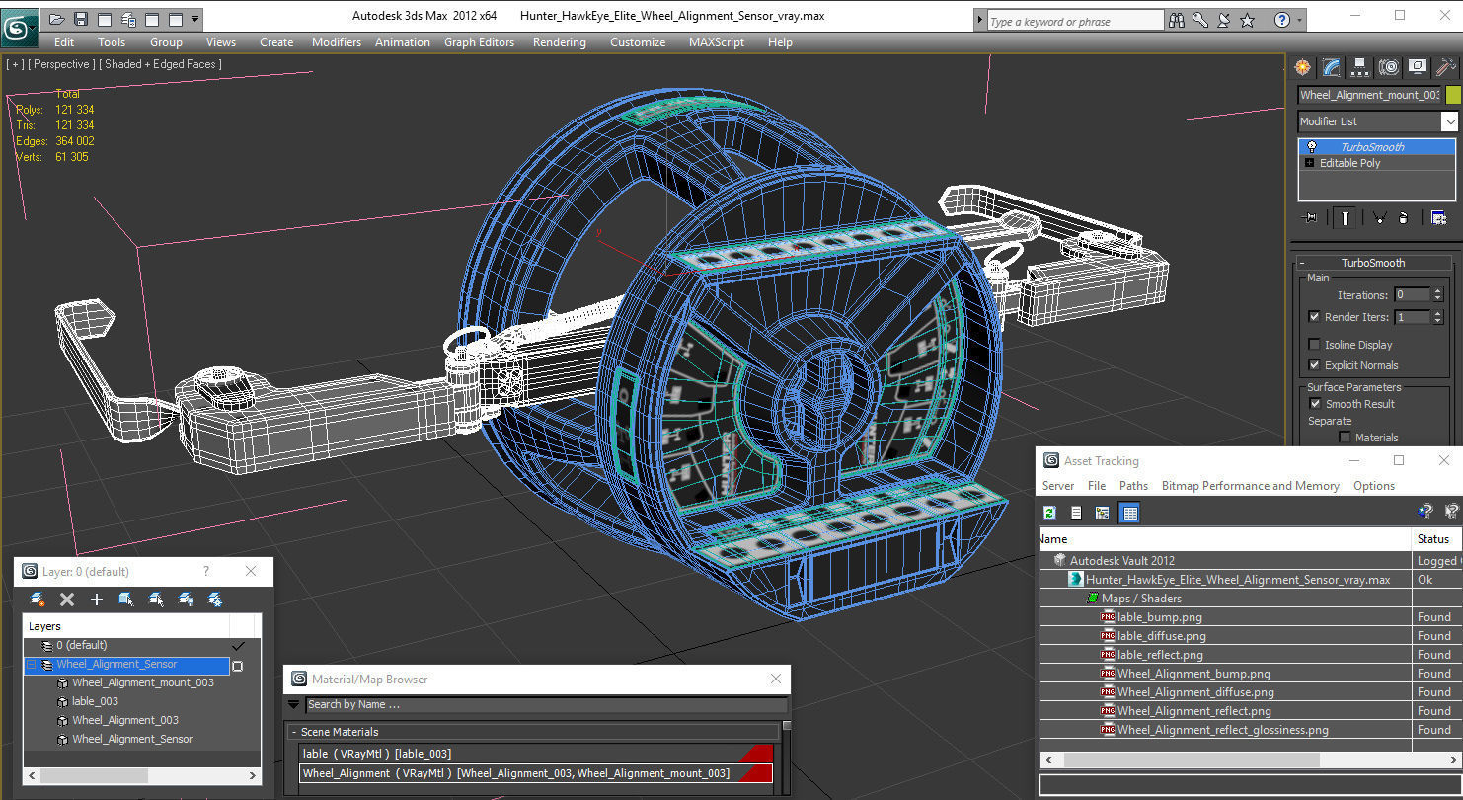1463x800 pixels.
Task: Toggle the Render Iters checkbox
Action: click(1314, 317)
